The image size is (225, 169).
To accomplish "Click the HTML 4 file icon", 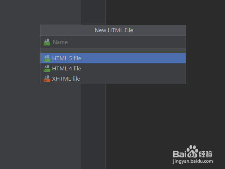I will point(47,69).
